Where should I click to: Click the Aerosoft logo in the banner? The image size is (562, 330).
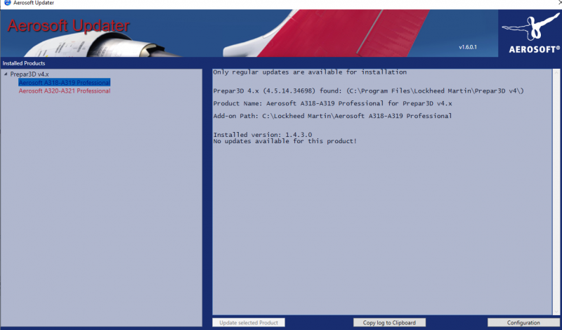point(530,33)
